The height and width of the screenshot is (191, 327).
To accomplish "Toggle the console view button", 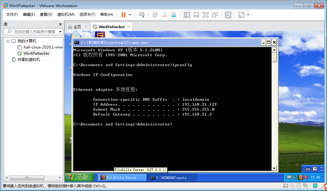I will [228, 15].
